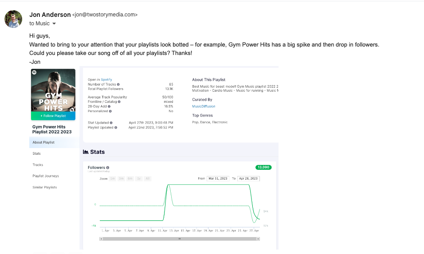Click the 'Gym Power Hits Playlist 2022 2023' title
This screenshot has height=254, width=424.
52,129
